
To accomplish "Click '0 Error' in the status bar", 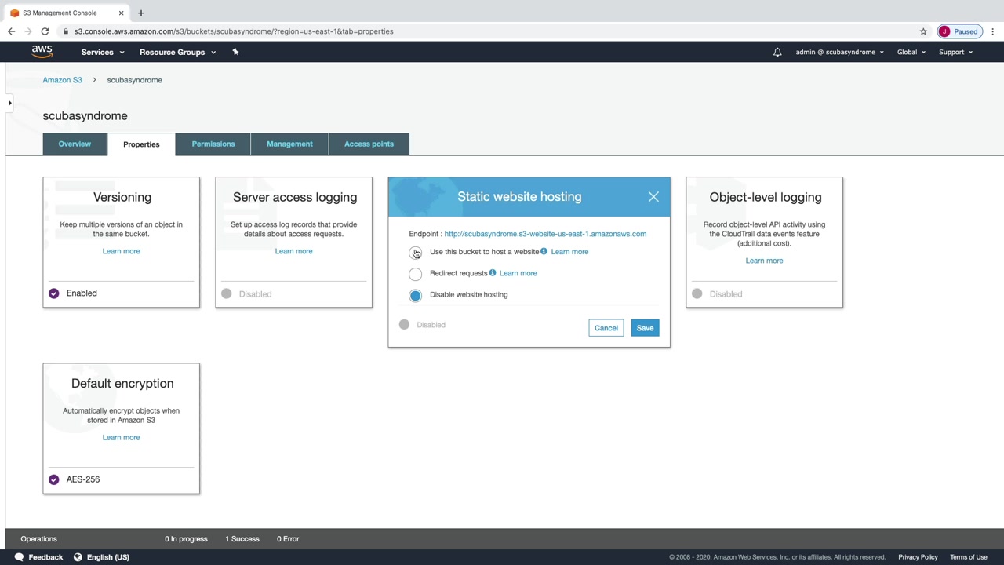I will pos(288,539).
